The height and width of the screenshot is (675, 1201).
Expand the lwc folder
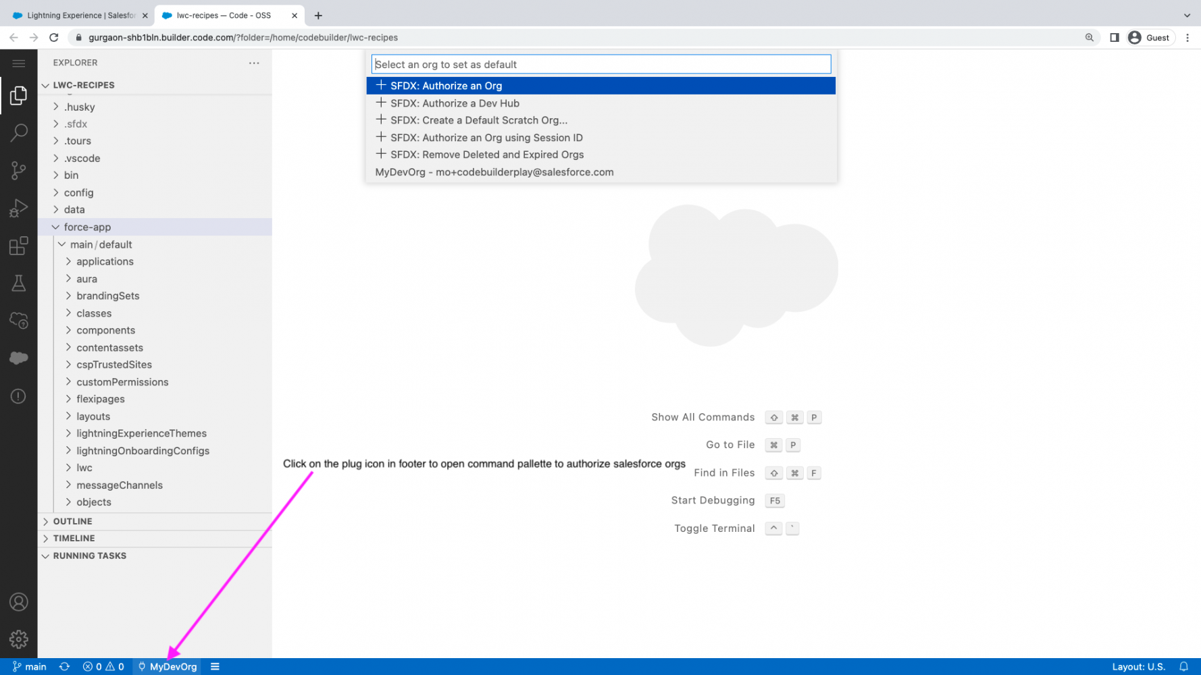(155, 468)
